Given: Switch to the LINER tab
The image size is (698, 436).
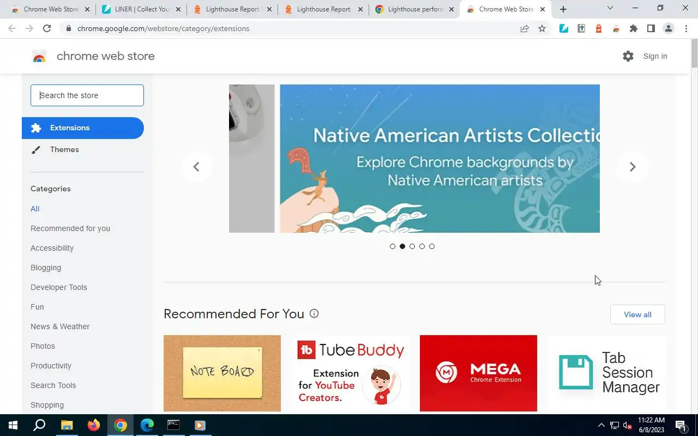Looking at the screenshot, I should pos(141,9).
